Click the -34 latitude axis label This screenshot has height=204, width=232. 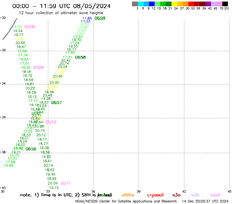coord(3,83)
